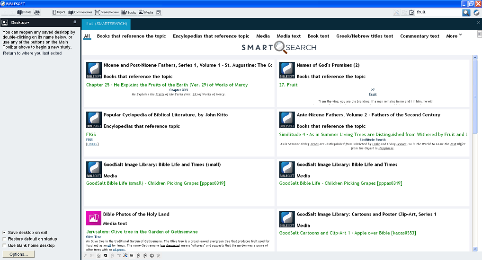Click the history icon beside Bibles
Screen dimensions: 482x260
[x=37, y=12]
